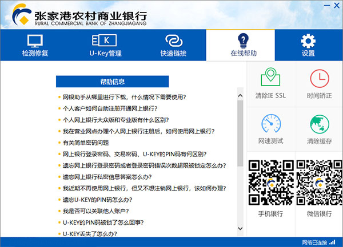The height and width of the screenshot is (247, 343).
Task: Click the 微信银行 caption
Action: point(320,213)
